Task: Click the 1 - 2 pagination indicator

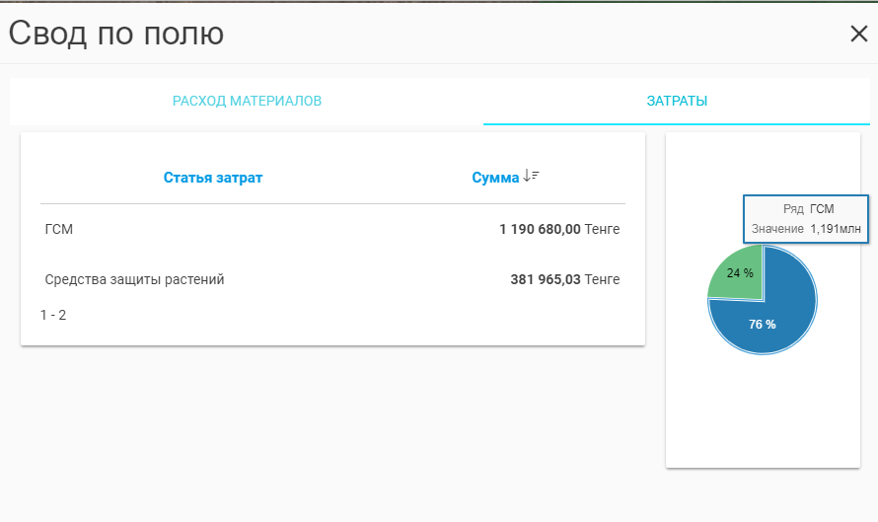Action: [x=53, y=316]
